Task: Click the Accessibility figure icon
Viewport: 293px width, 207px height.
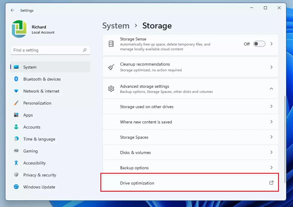Action: pos(16,163)
